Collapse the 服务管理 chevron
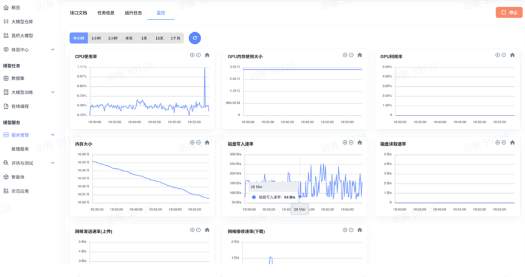The width and height of the screenshot is (525, 277). click(x=53, y=135)
